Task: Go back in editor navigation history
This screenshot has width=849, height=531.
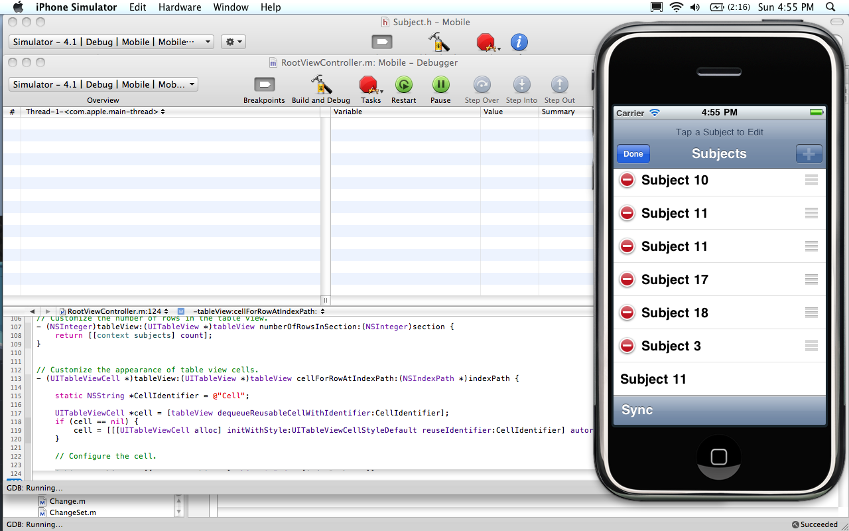Action: coord(32,311)
